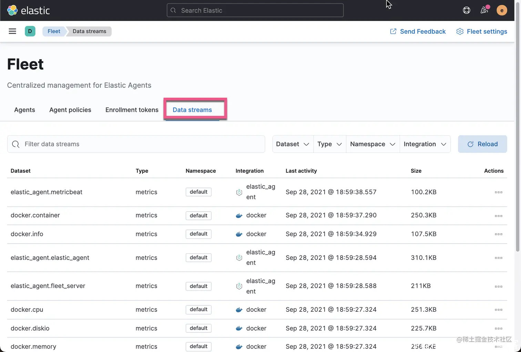Open actions for elastic_agent.elastic_agent row
Image resolution: width=521 pixels, height=352 pixels.
coord(498,258)
